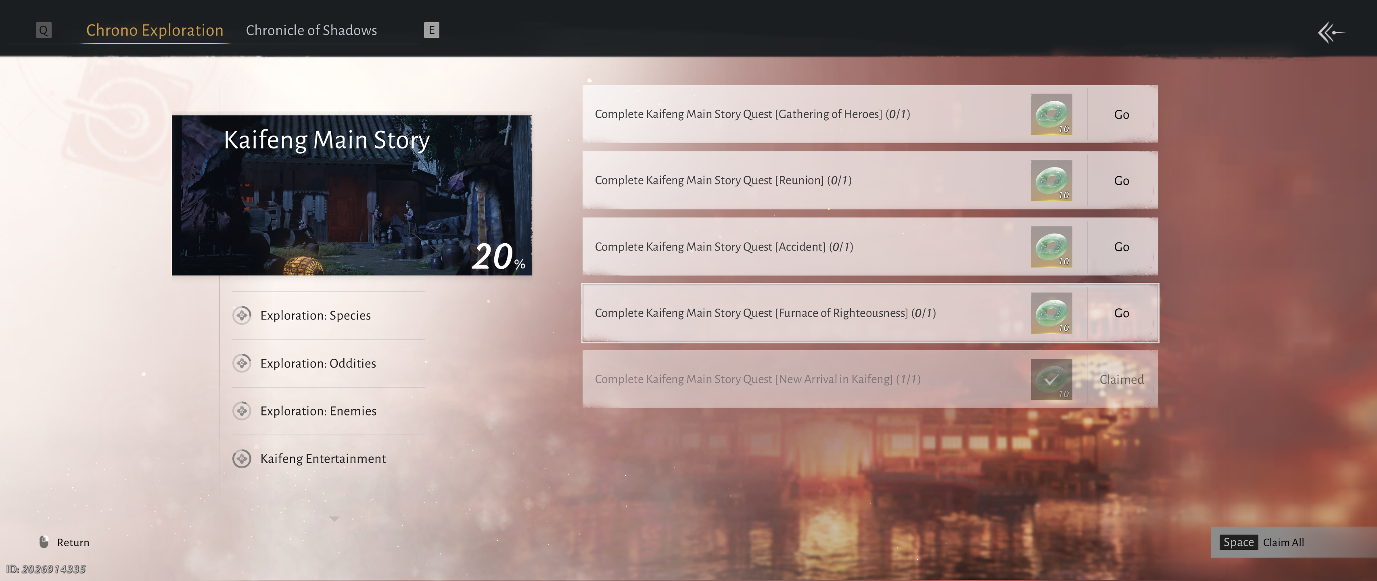Viewport: 1377px width, 581px height.
Task: Click the claimed checkmark reward for New Arrival
Action: click(1051, 379)
